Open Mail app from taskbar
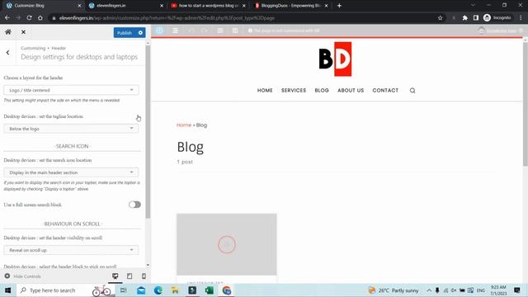 click(x=141, y=290)
